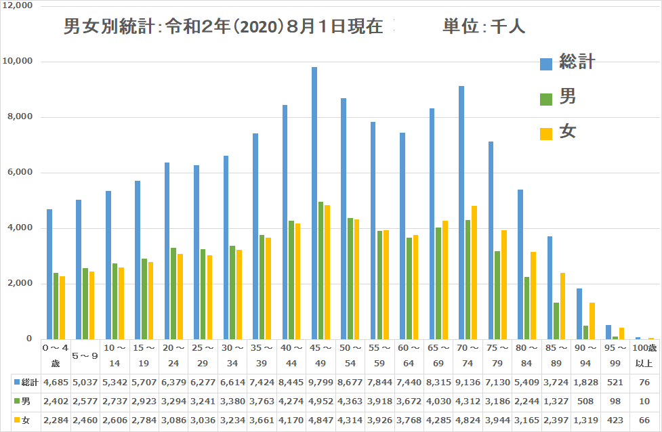Viewport: 662px width, 432px height.
Task: Select the 5〜9 age category label
Action: 85,355
